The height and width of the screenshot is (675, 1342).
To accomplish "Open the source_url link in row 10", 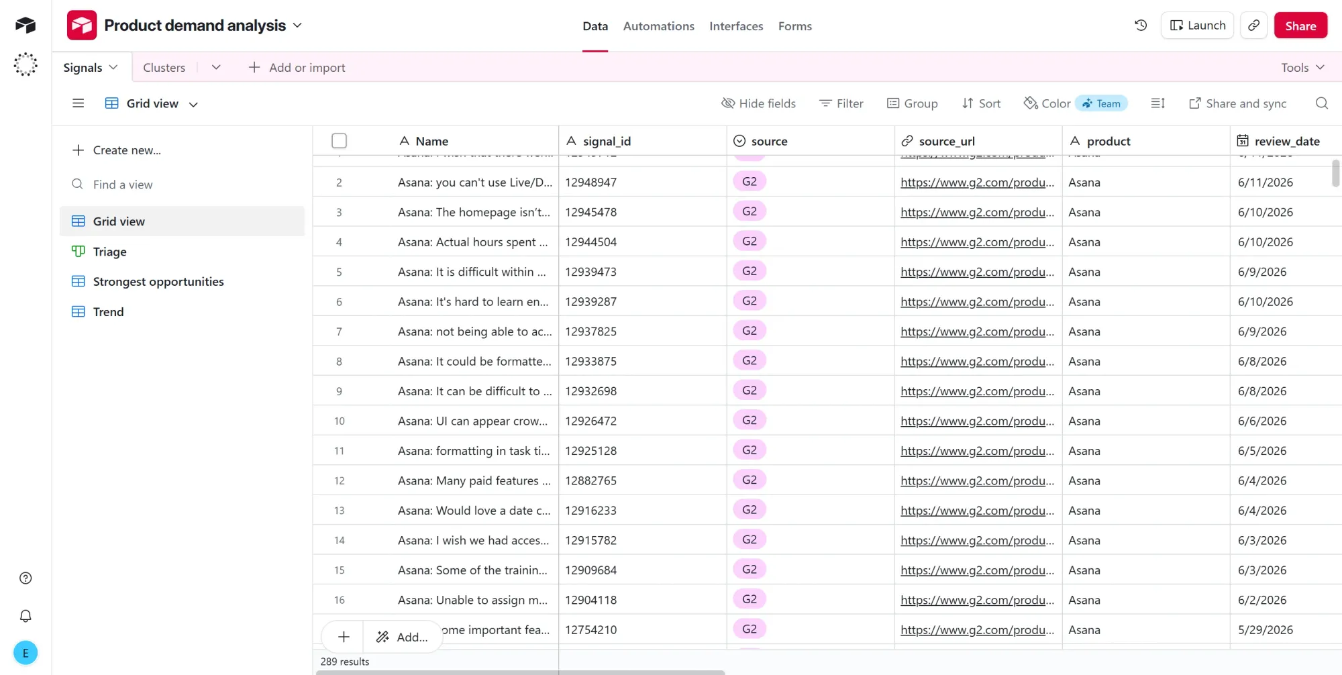I will pyautogui.click(x=977, y=421).
